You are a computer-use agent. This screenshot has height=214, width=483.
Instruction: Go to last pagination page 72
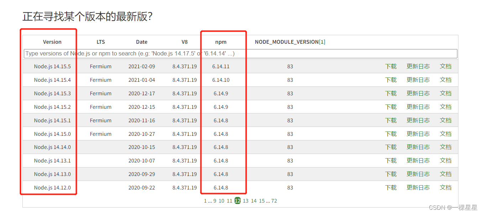click(274, 201)
